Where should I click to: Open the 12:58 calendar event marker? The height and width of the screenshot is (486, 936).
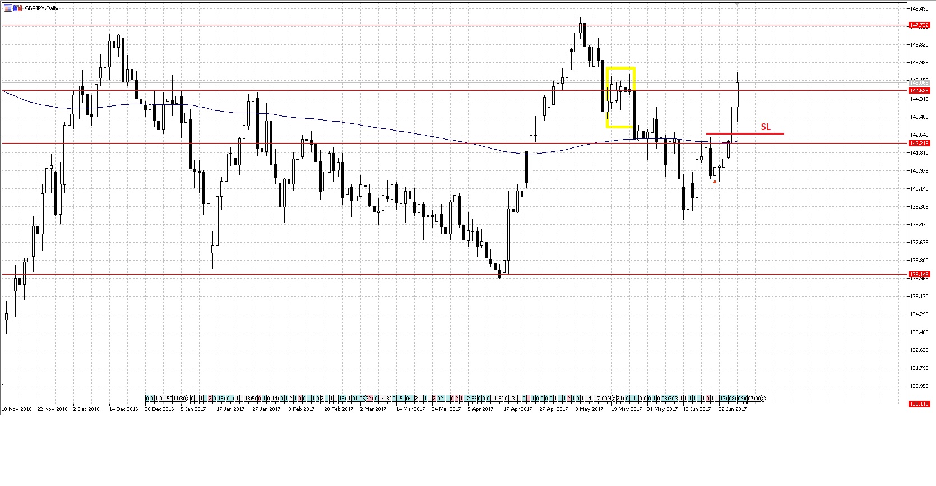pos(470,399)
